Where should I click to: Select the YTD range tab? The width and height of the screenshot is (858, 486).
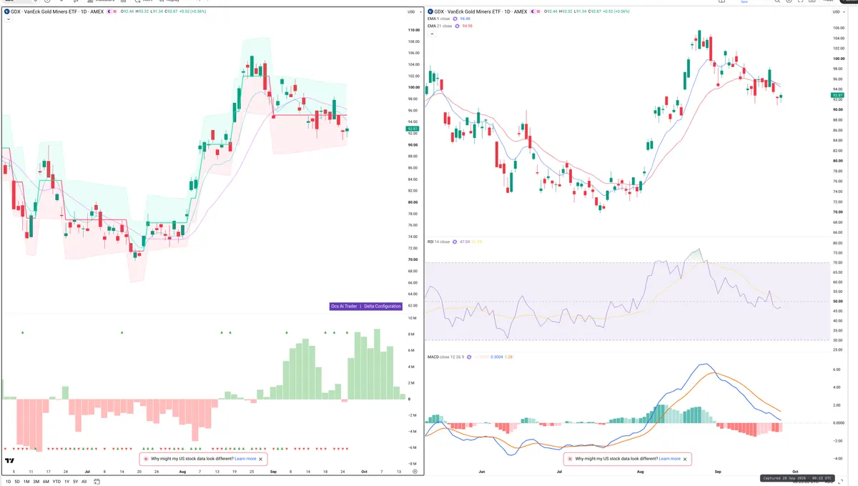[56, 482]
